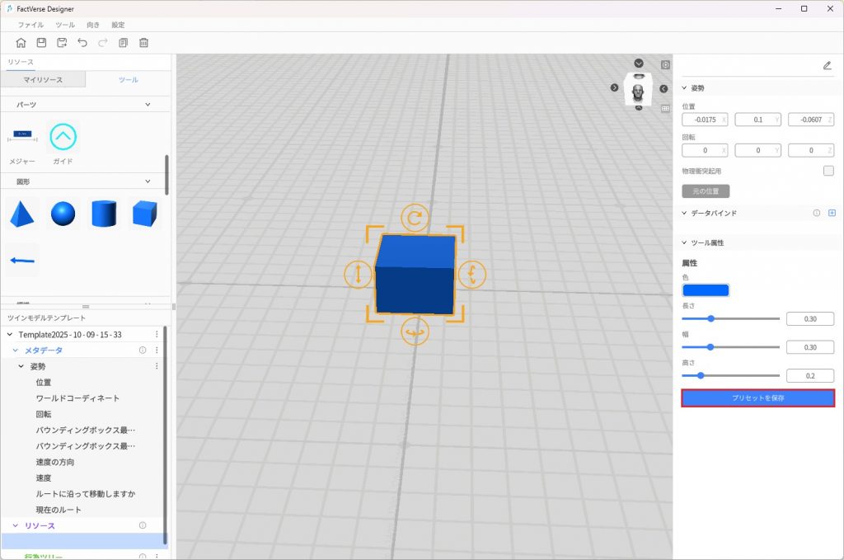844x560 pixels.
Task: Switch to the マイリソース tab
Action: (x=43, y=80)
